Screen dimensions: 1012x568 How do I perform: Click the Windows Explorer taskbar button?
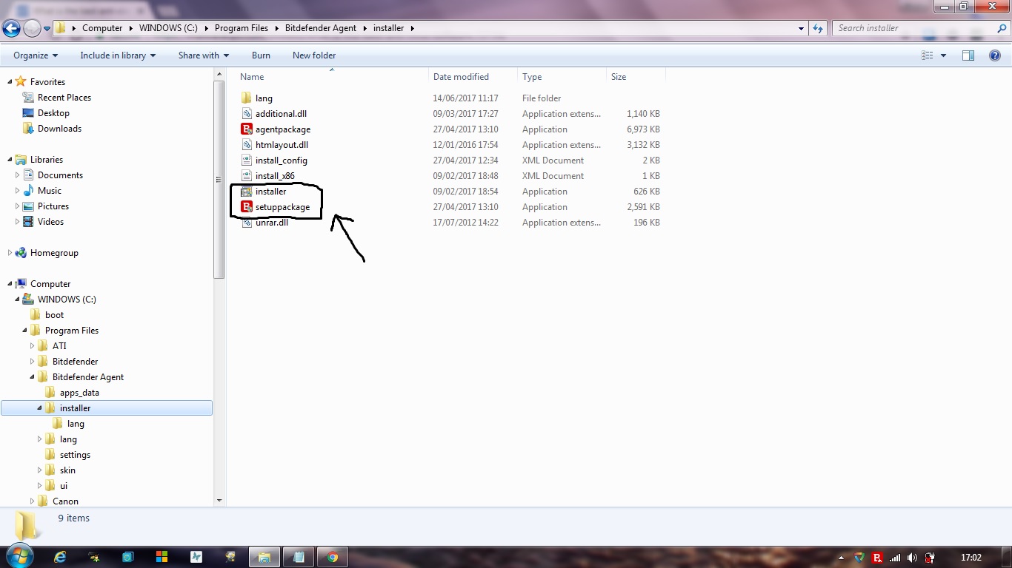[264, 557]
